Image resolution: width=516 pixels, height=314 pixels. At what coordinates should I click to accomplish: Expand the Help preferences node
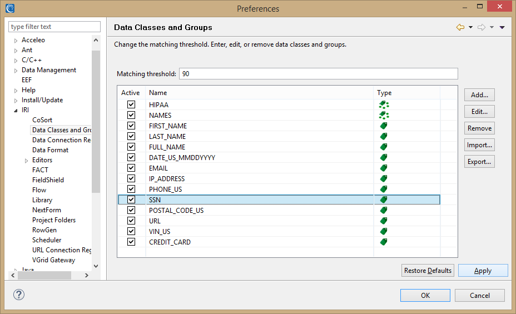[16, 91]
